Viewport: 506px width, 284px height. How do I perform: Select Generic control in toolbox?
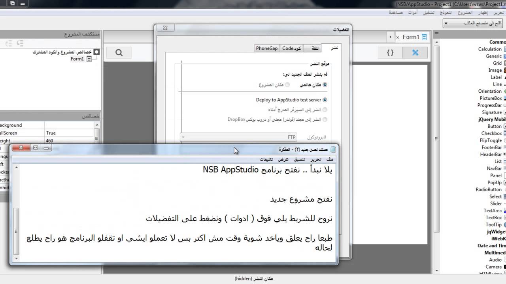(x=494, y=56)
